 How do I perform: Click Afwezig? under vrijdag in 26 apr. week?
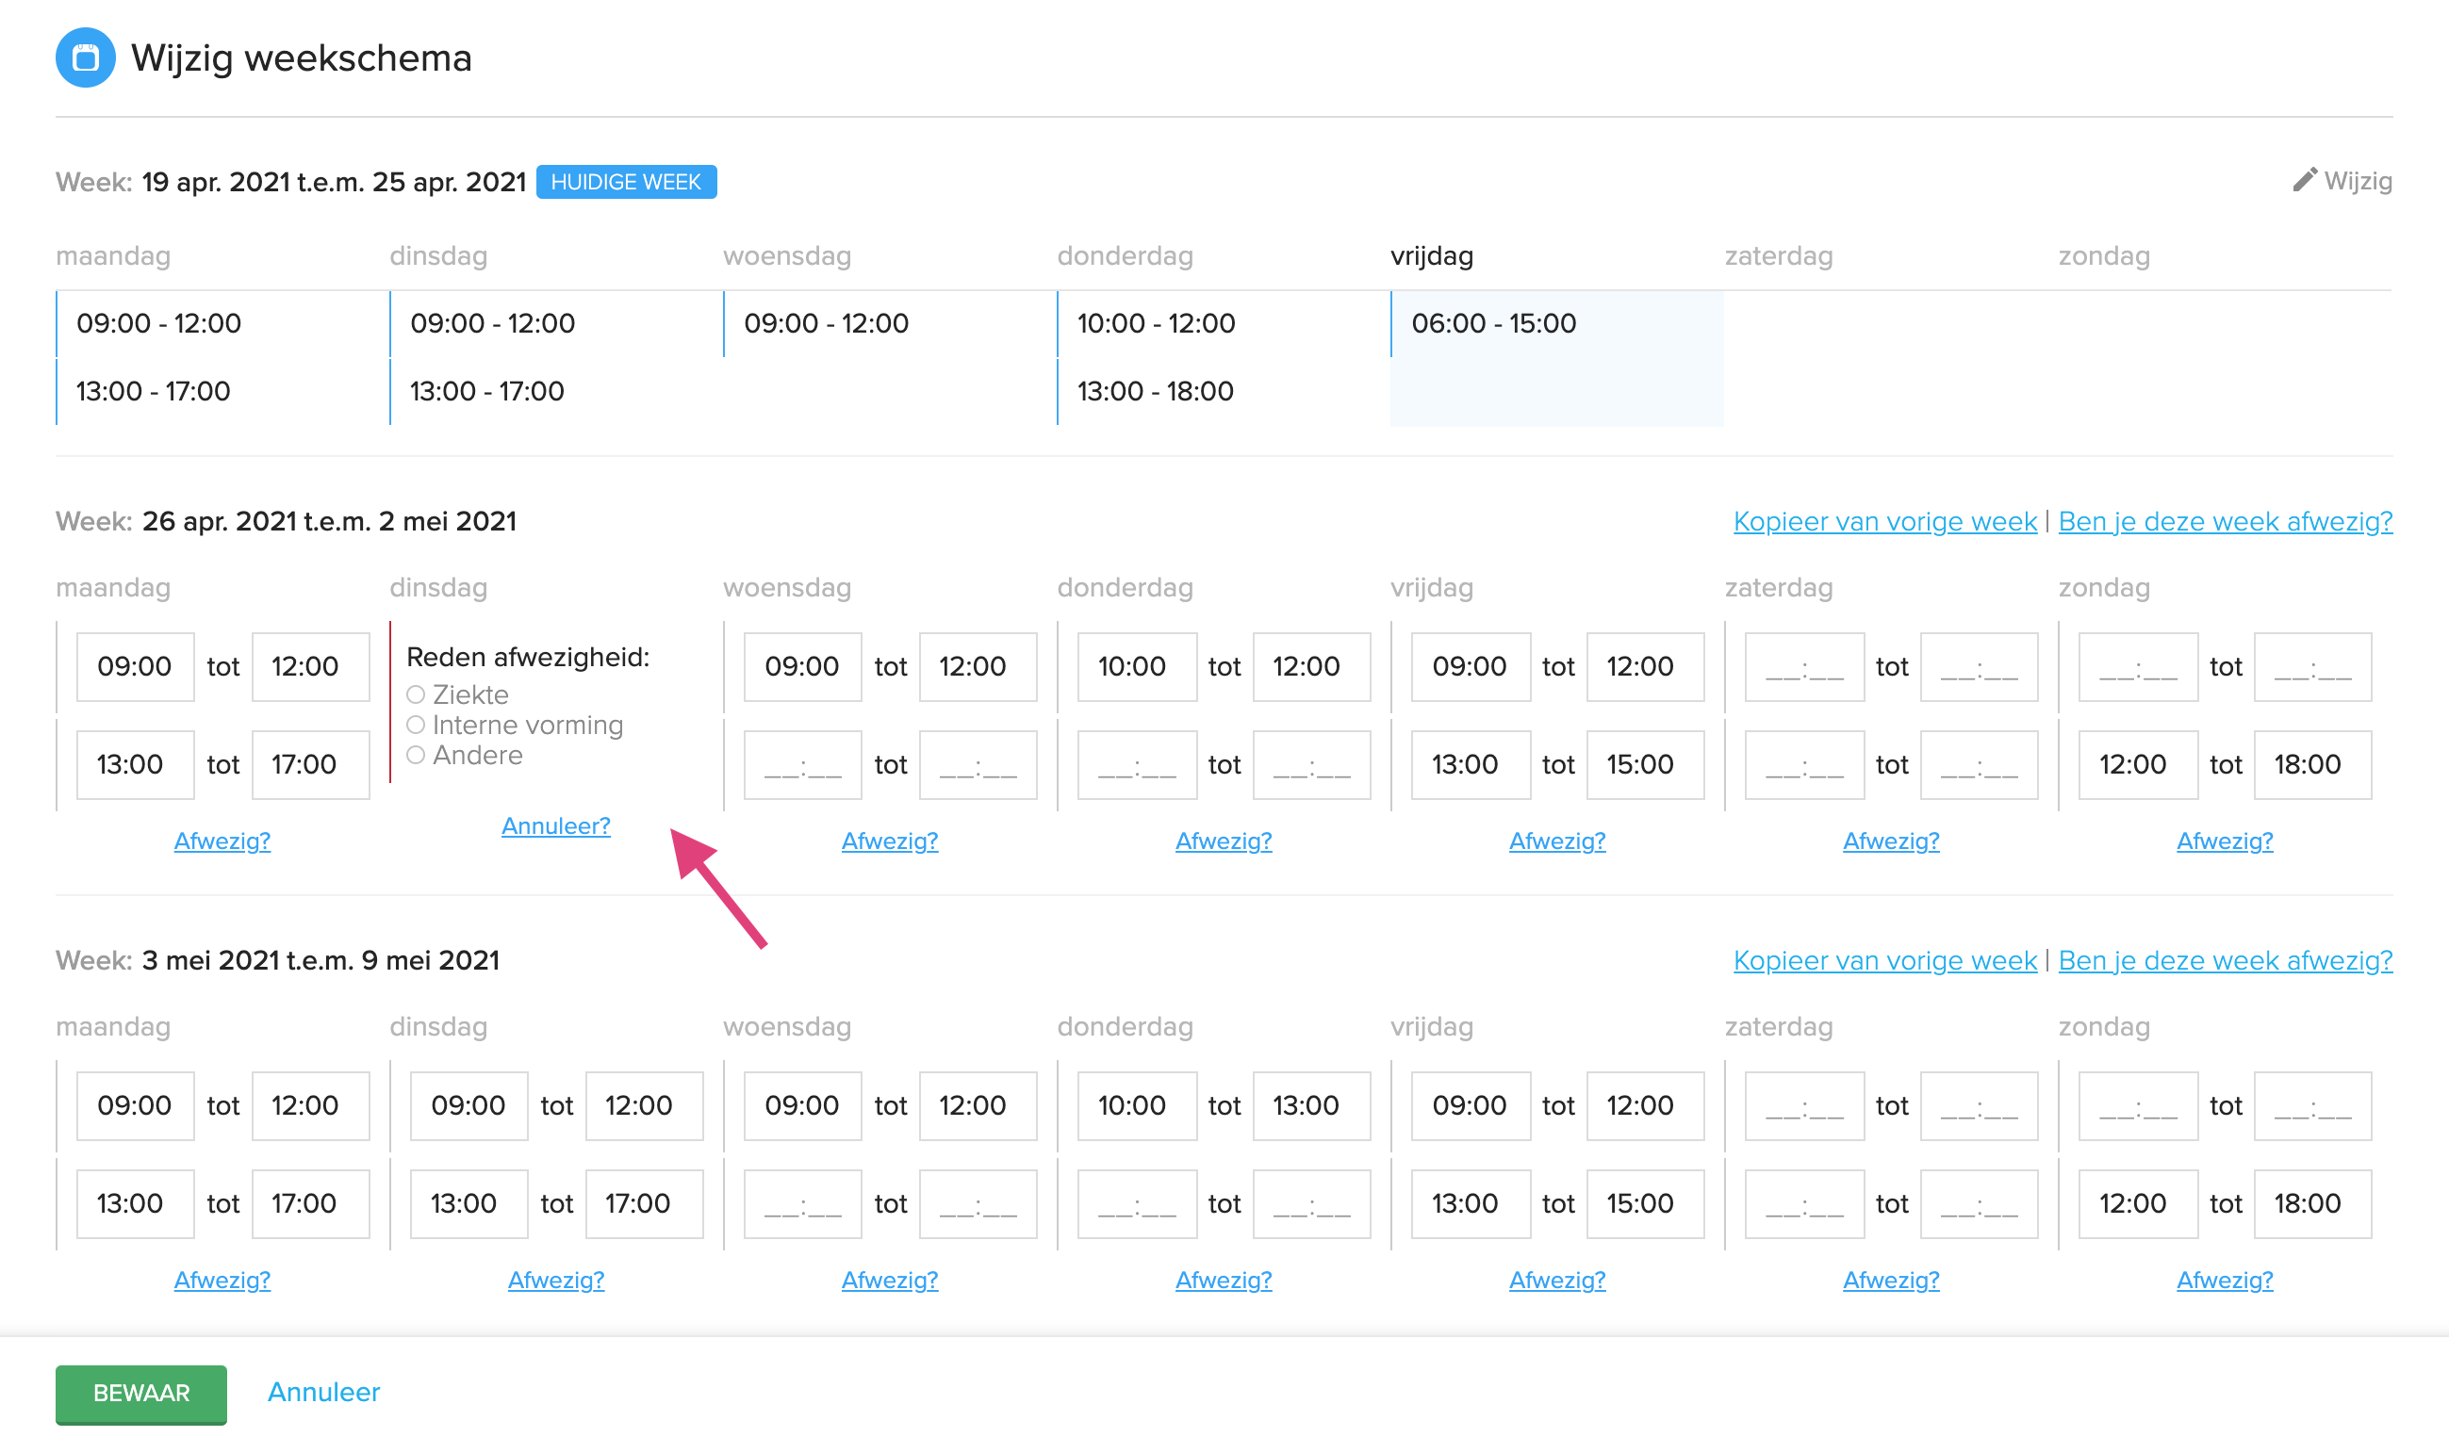(x=1556, y=841)
